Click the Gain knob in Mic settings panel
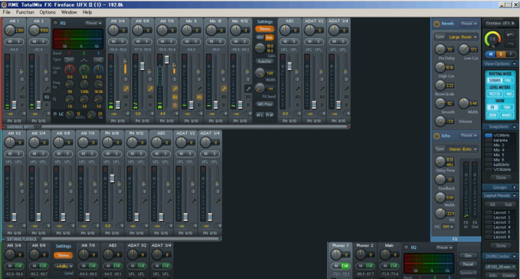This screenshot has height=279, width=520. pyautogui.click(x=259, y=48)
